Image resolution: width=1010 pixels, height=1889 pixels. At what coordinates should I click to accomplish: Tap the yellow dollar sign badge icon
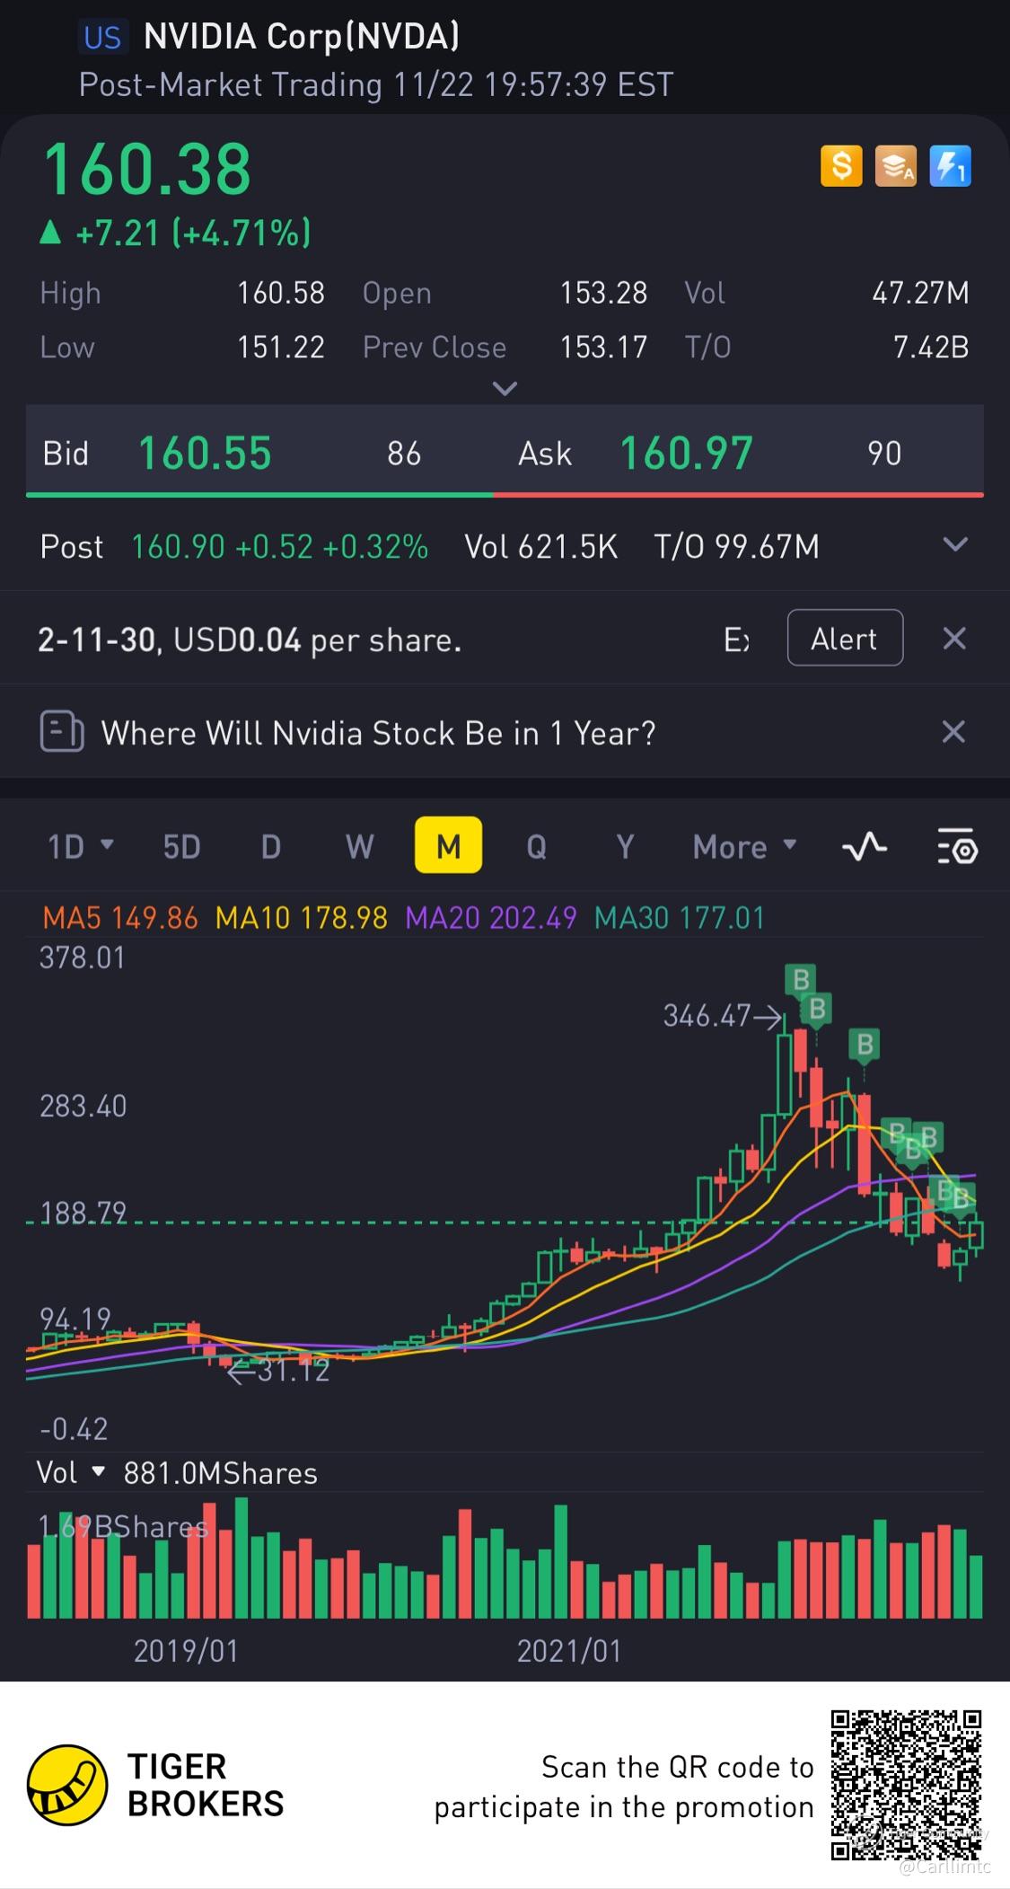click(841, 166)
